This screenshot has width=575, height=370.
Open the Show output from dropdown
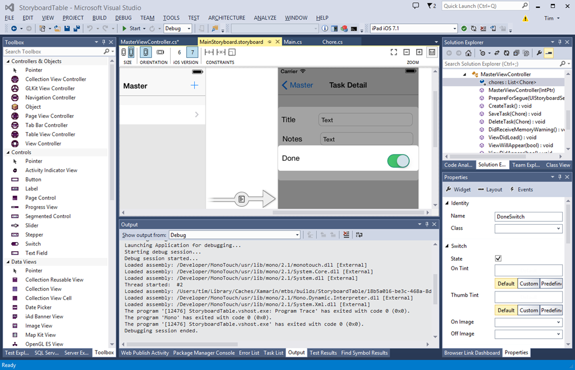pos(234,235)
